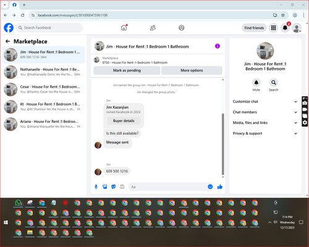Open Jim's House For Rent conversation
Screen dimensions: 309x247
click(x=43, y=55)
